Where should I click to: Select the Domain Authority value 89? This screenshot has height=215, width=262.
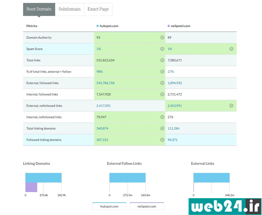tap(170, 37)
